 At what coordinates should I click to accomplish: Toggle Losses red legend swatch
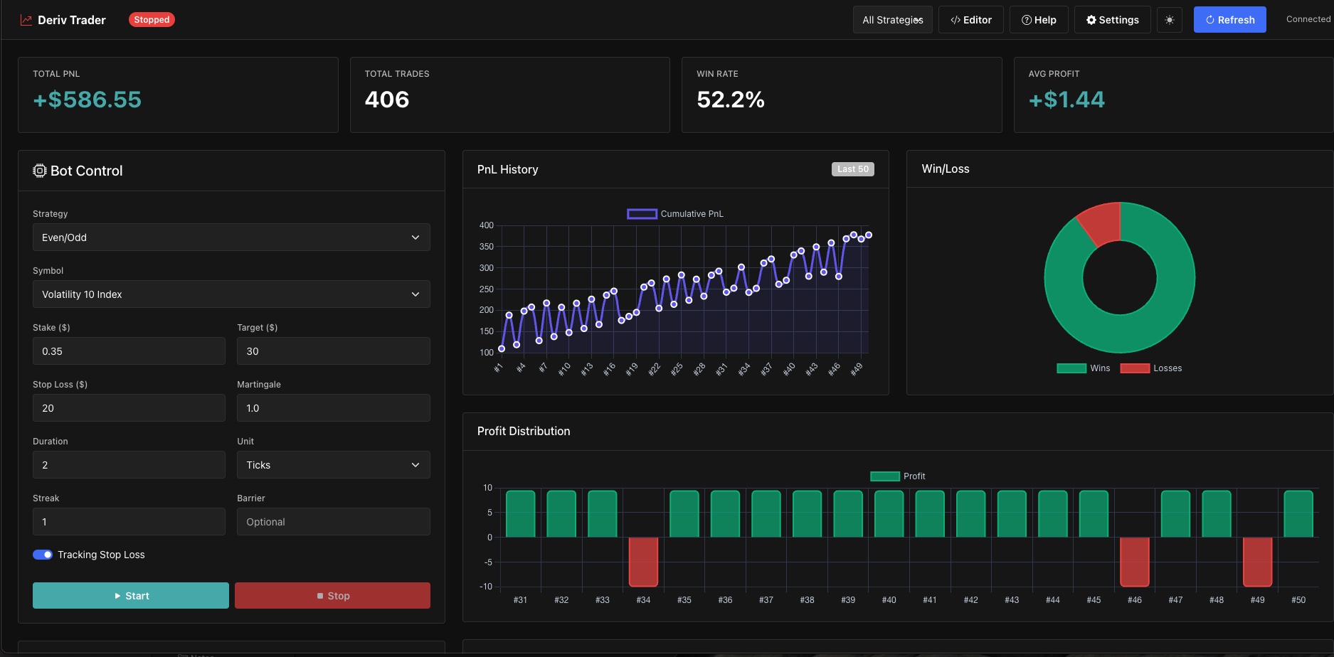pyautogui.click(x=1135, y=368)
